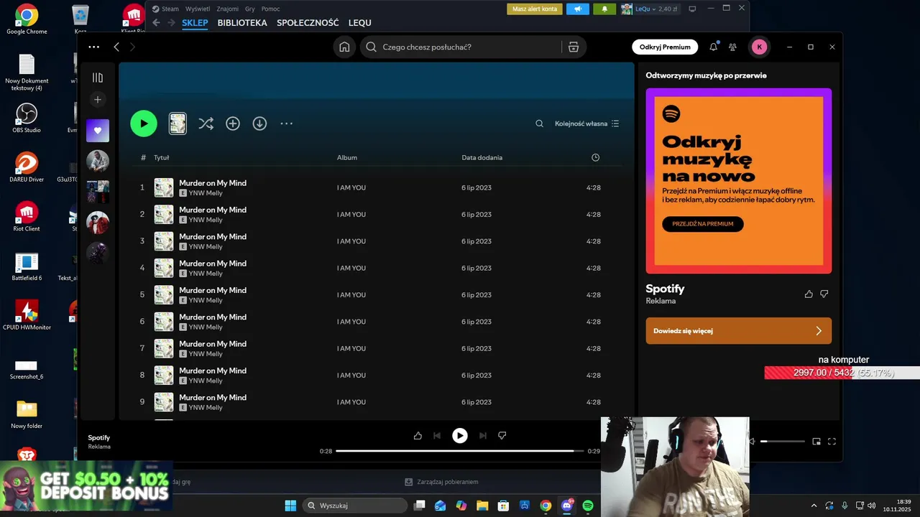Click the Spotify home icon
This screenshot has width=920, height=517.
(x=344, y=47)
